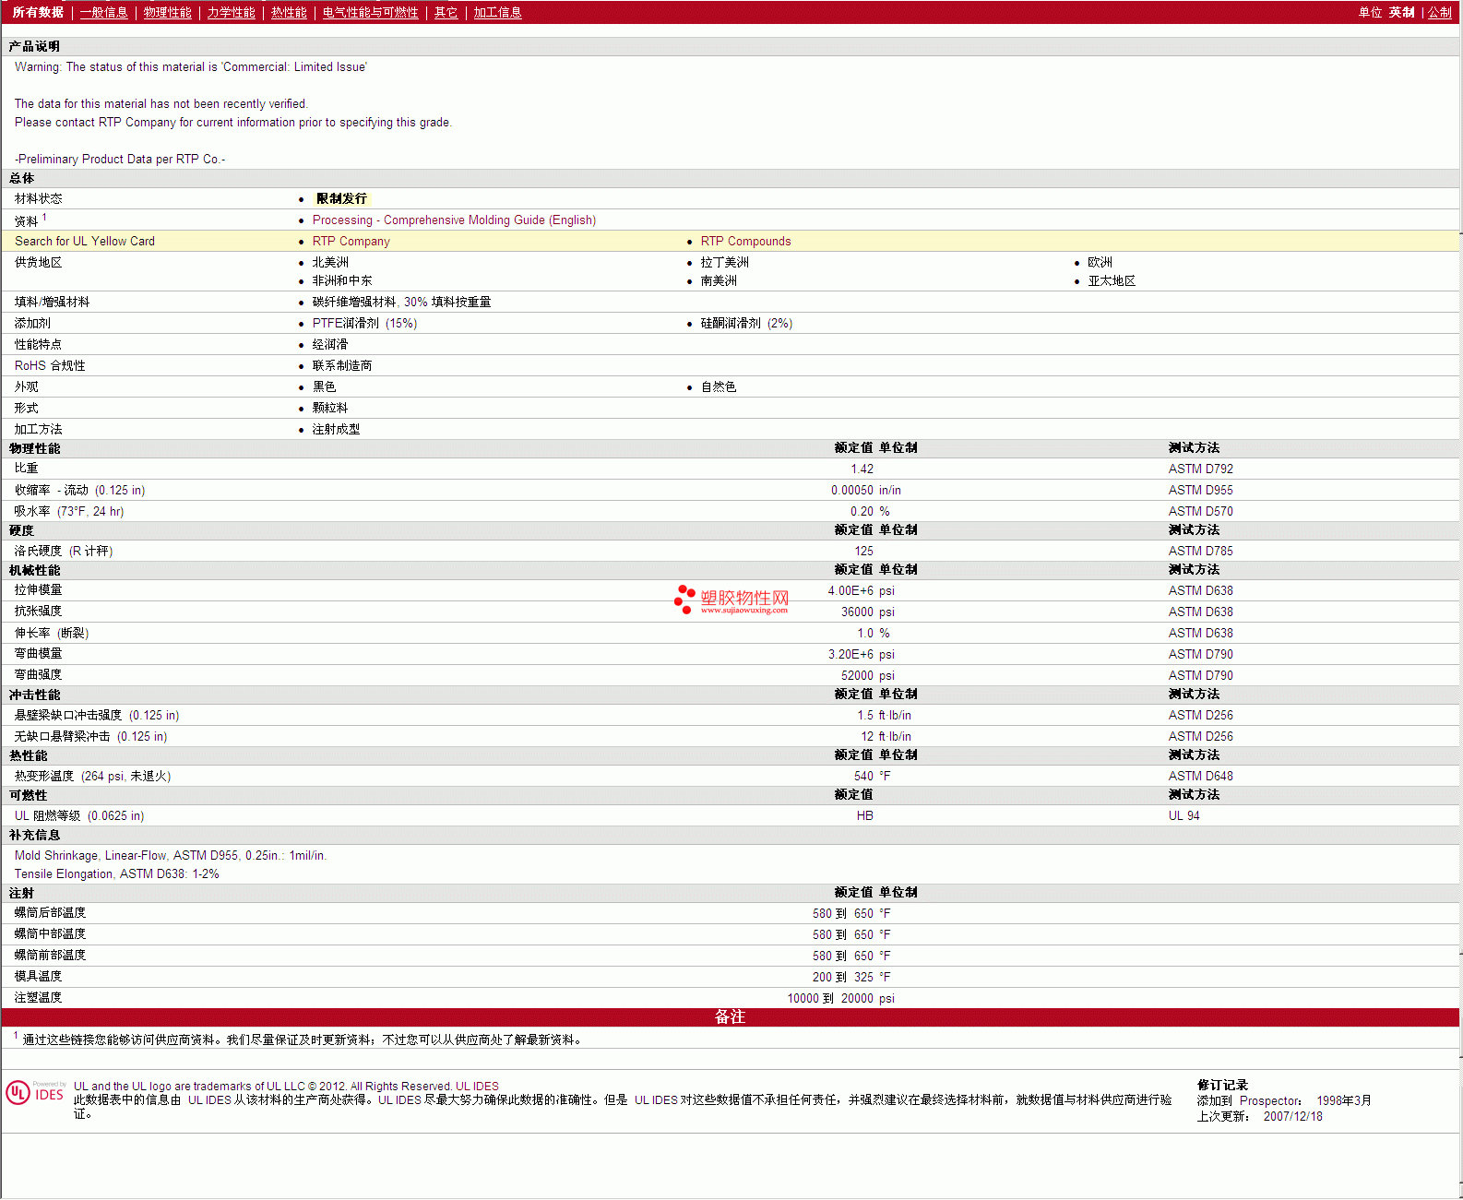
Task: Click the 自然色 appearance entry
Action: [x=719, y=387]
